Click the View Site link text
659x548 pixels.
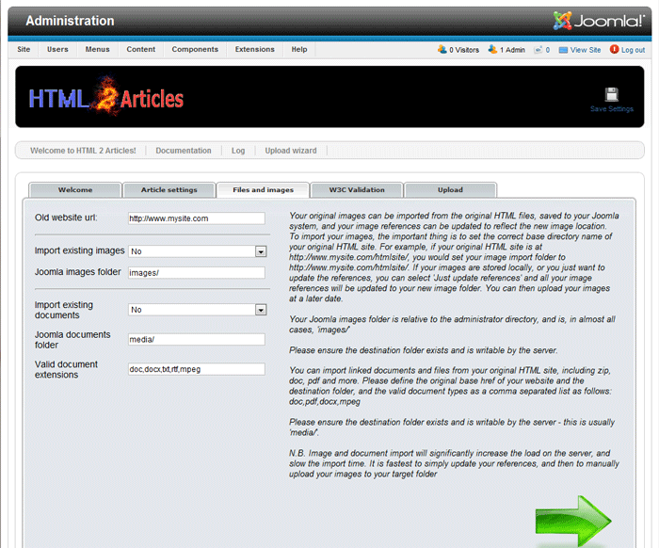pyautogui.click(x=586, y=50)
